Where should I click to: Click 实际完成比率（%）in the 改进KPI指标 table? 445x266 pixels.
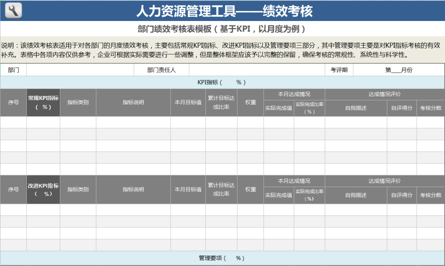(309, 195)
